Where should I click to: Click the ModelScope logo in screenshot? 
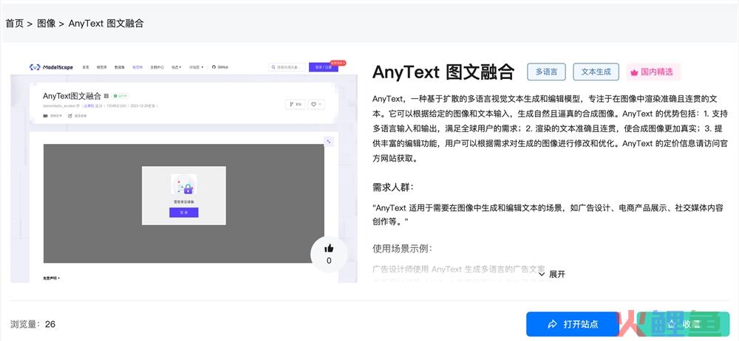tap(51, 66)
